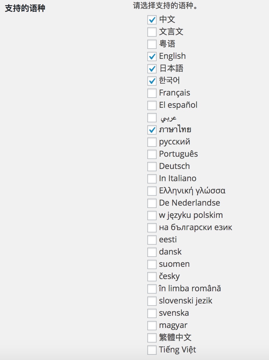Check the 繁體中文 checkbox
The width and height of the screenshot is (269, 360).
coord(152,338)
